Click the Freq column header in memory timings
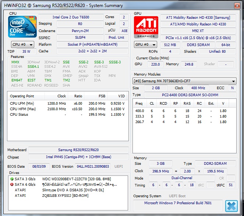244x216 pixels. (x=140, y=104)
